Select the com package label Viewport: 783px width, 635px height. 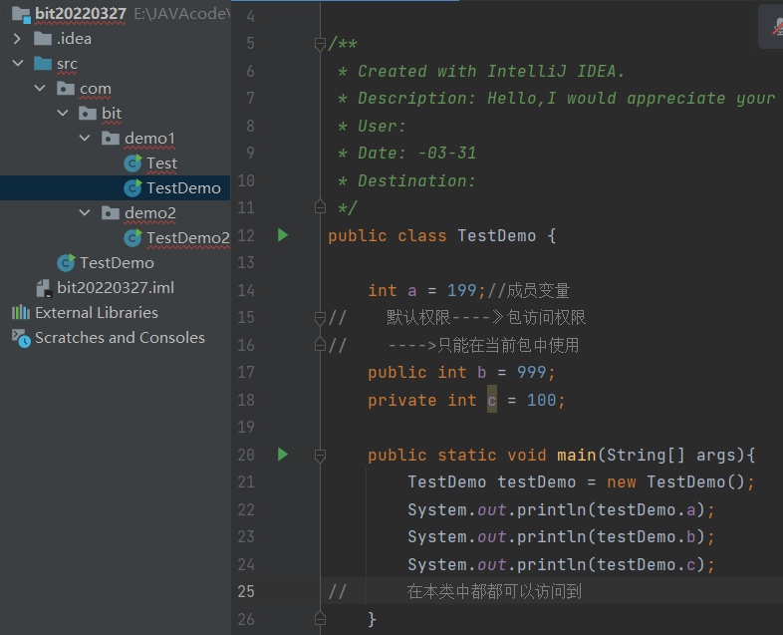coord(96,89)
